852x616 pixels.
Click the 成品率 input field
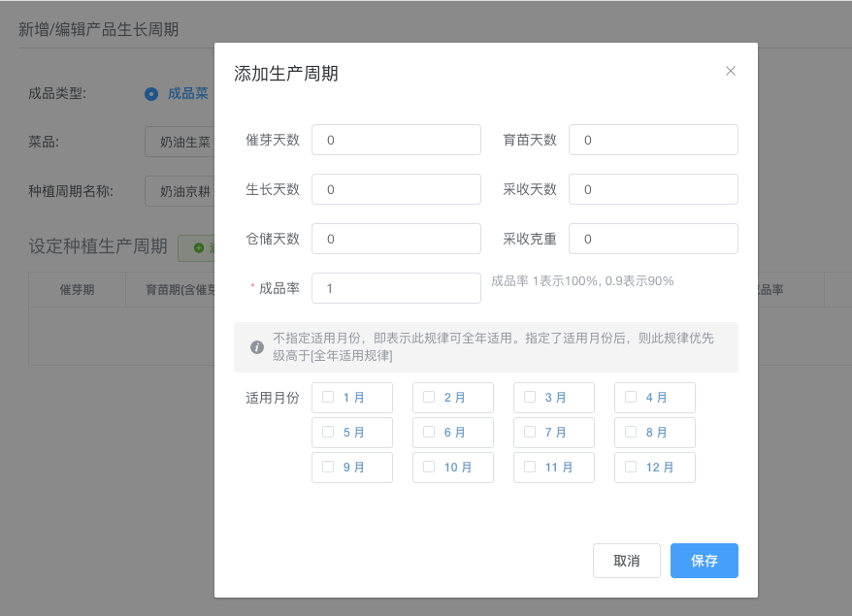click(x=396, y=288)
